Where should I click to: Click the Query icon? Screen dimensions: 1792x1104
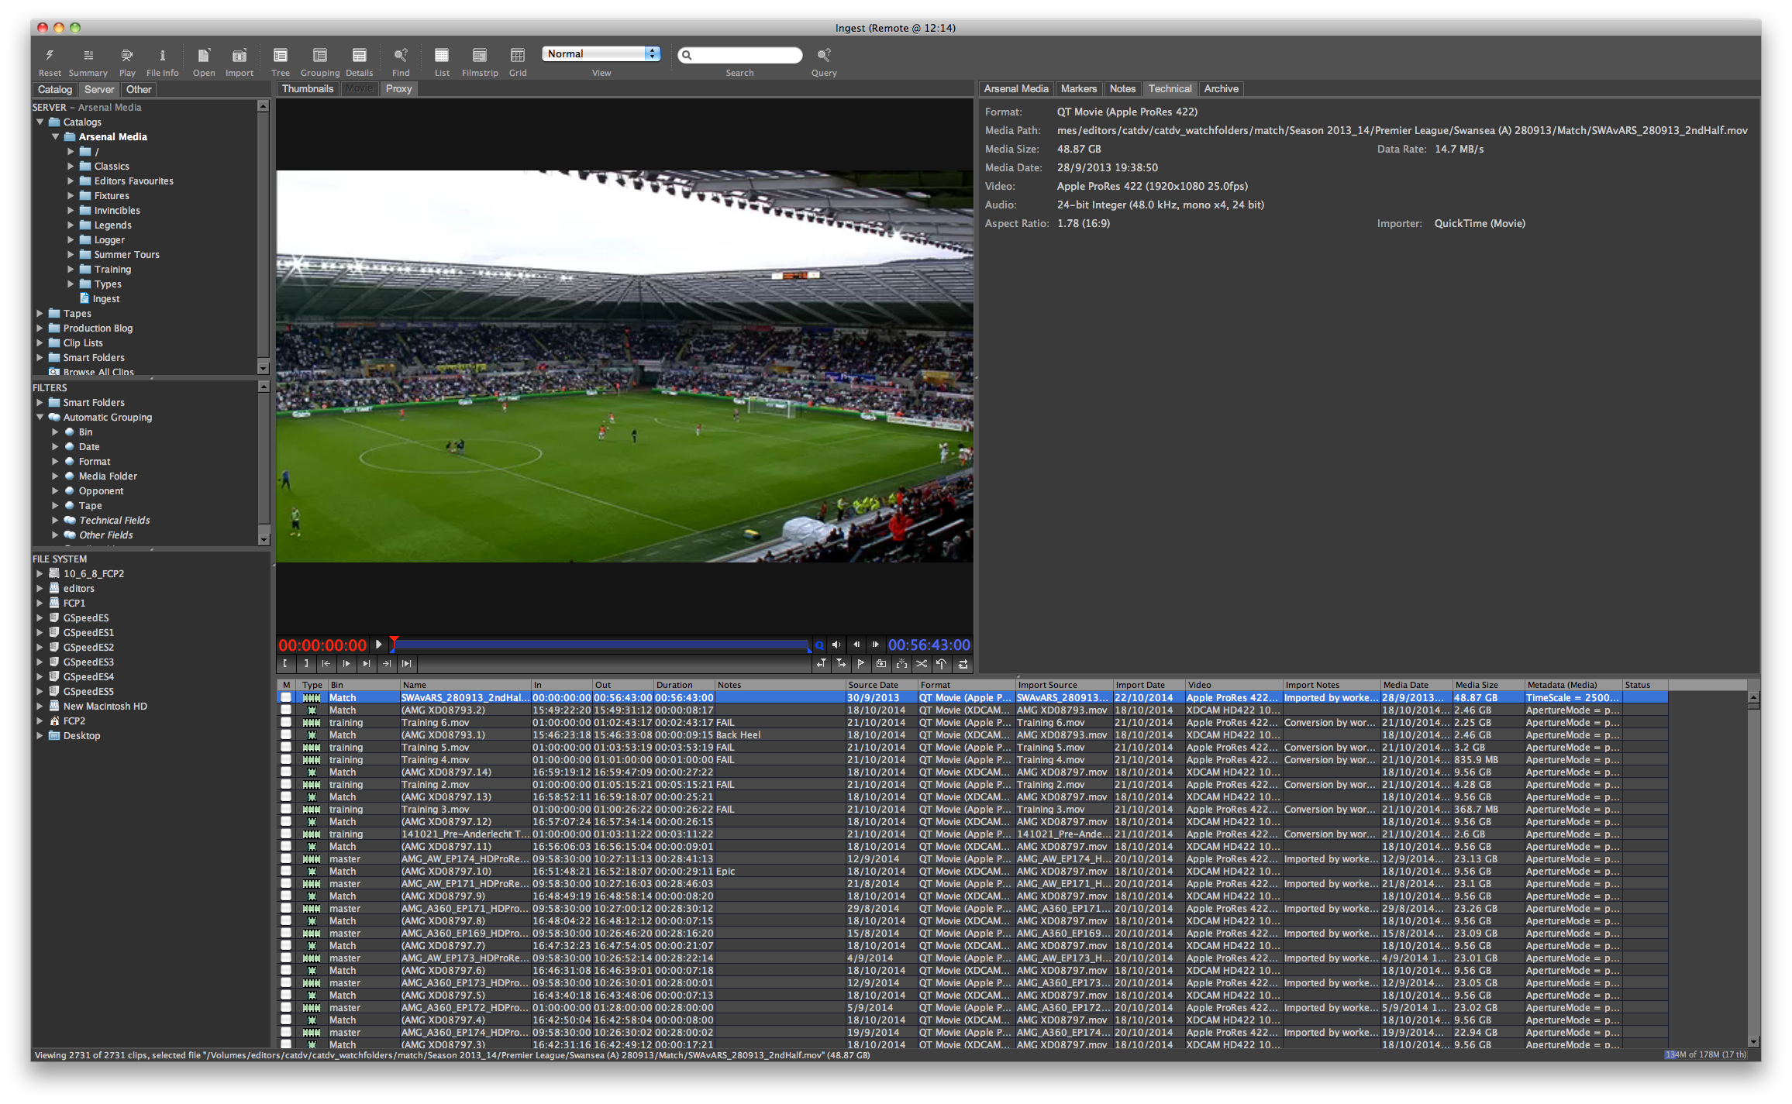(x=823, y=55)
